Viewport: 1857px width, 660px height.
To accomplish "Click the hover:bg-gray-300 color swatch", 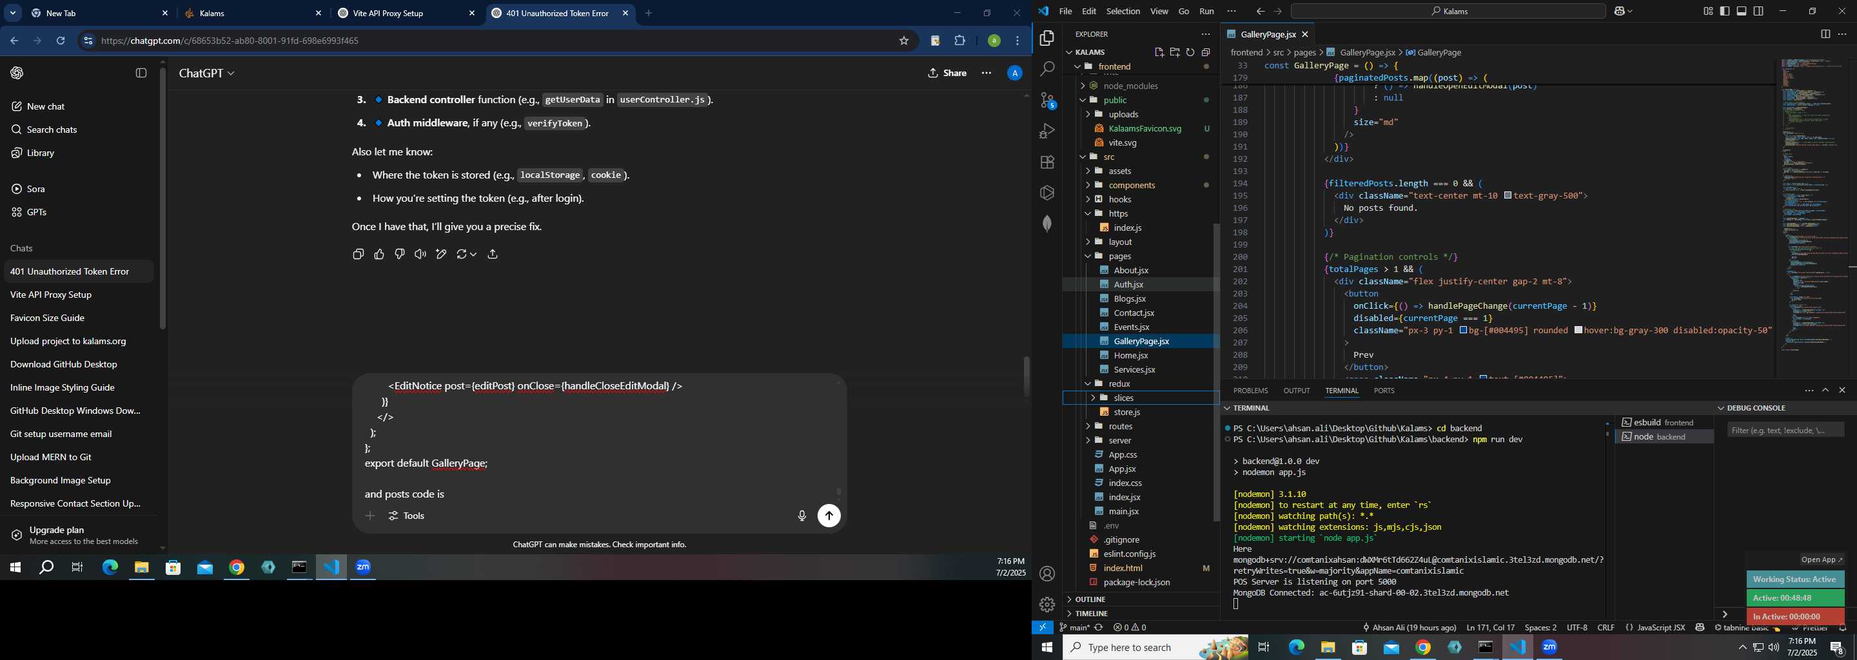I will coord(1578,330).
